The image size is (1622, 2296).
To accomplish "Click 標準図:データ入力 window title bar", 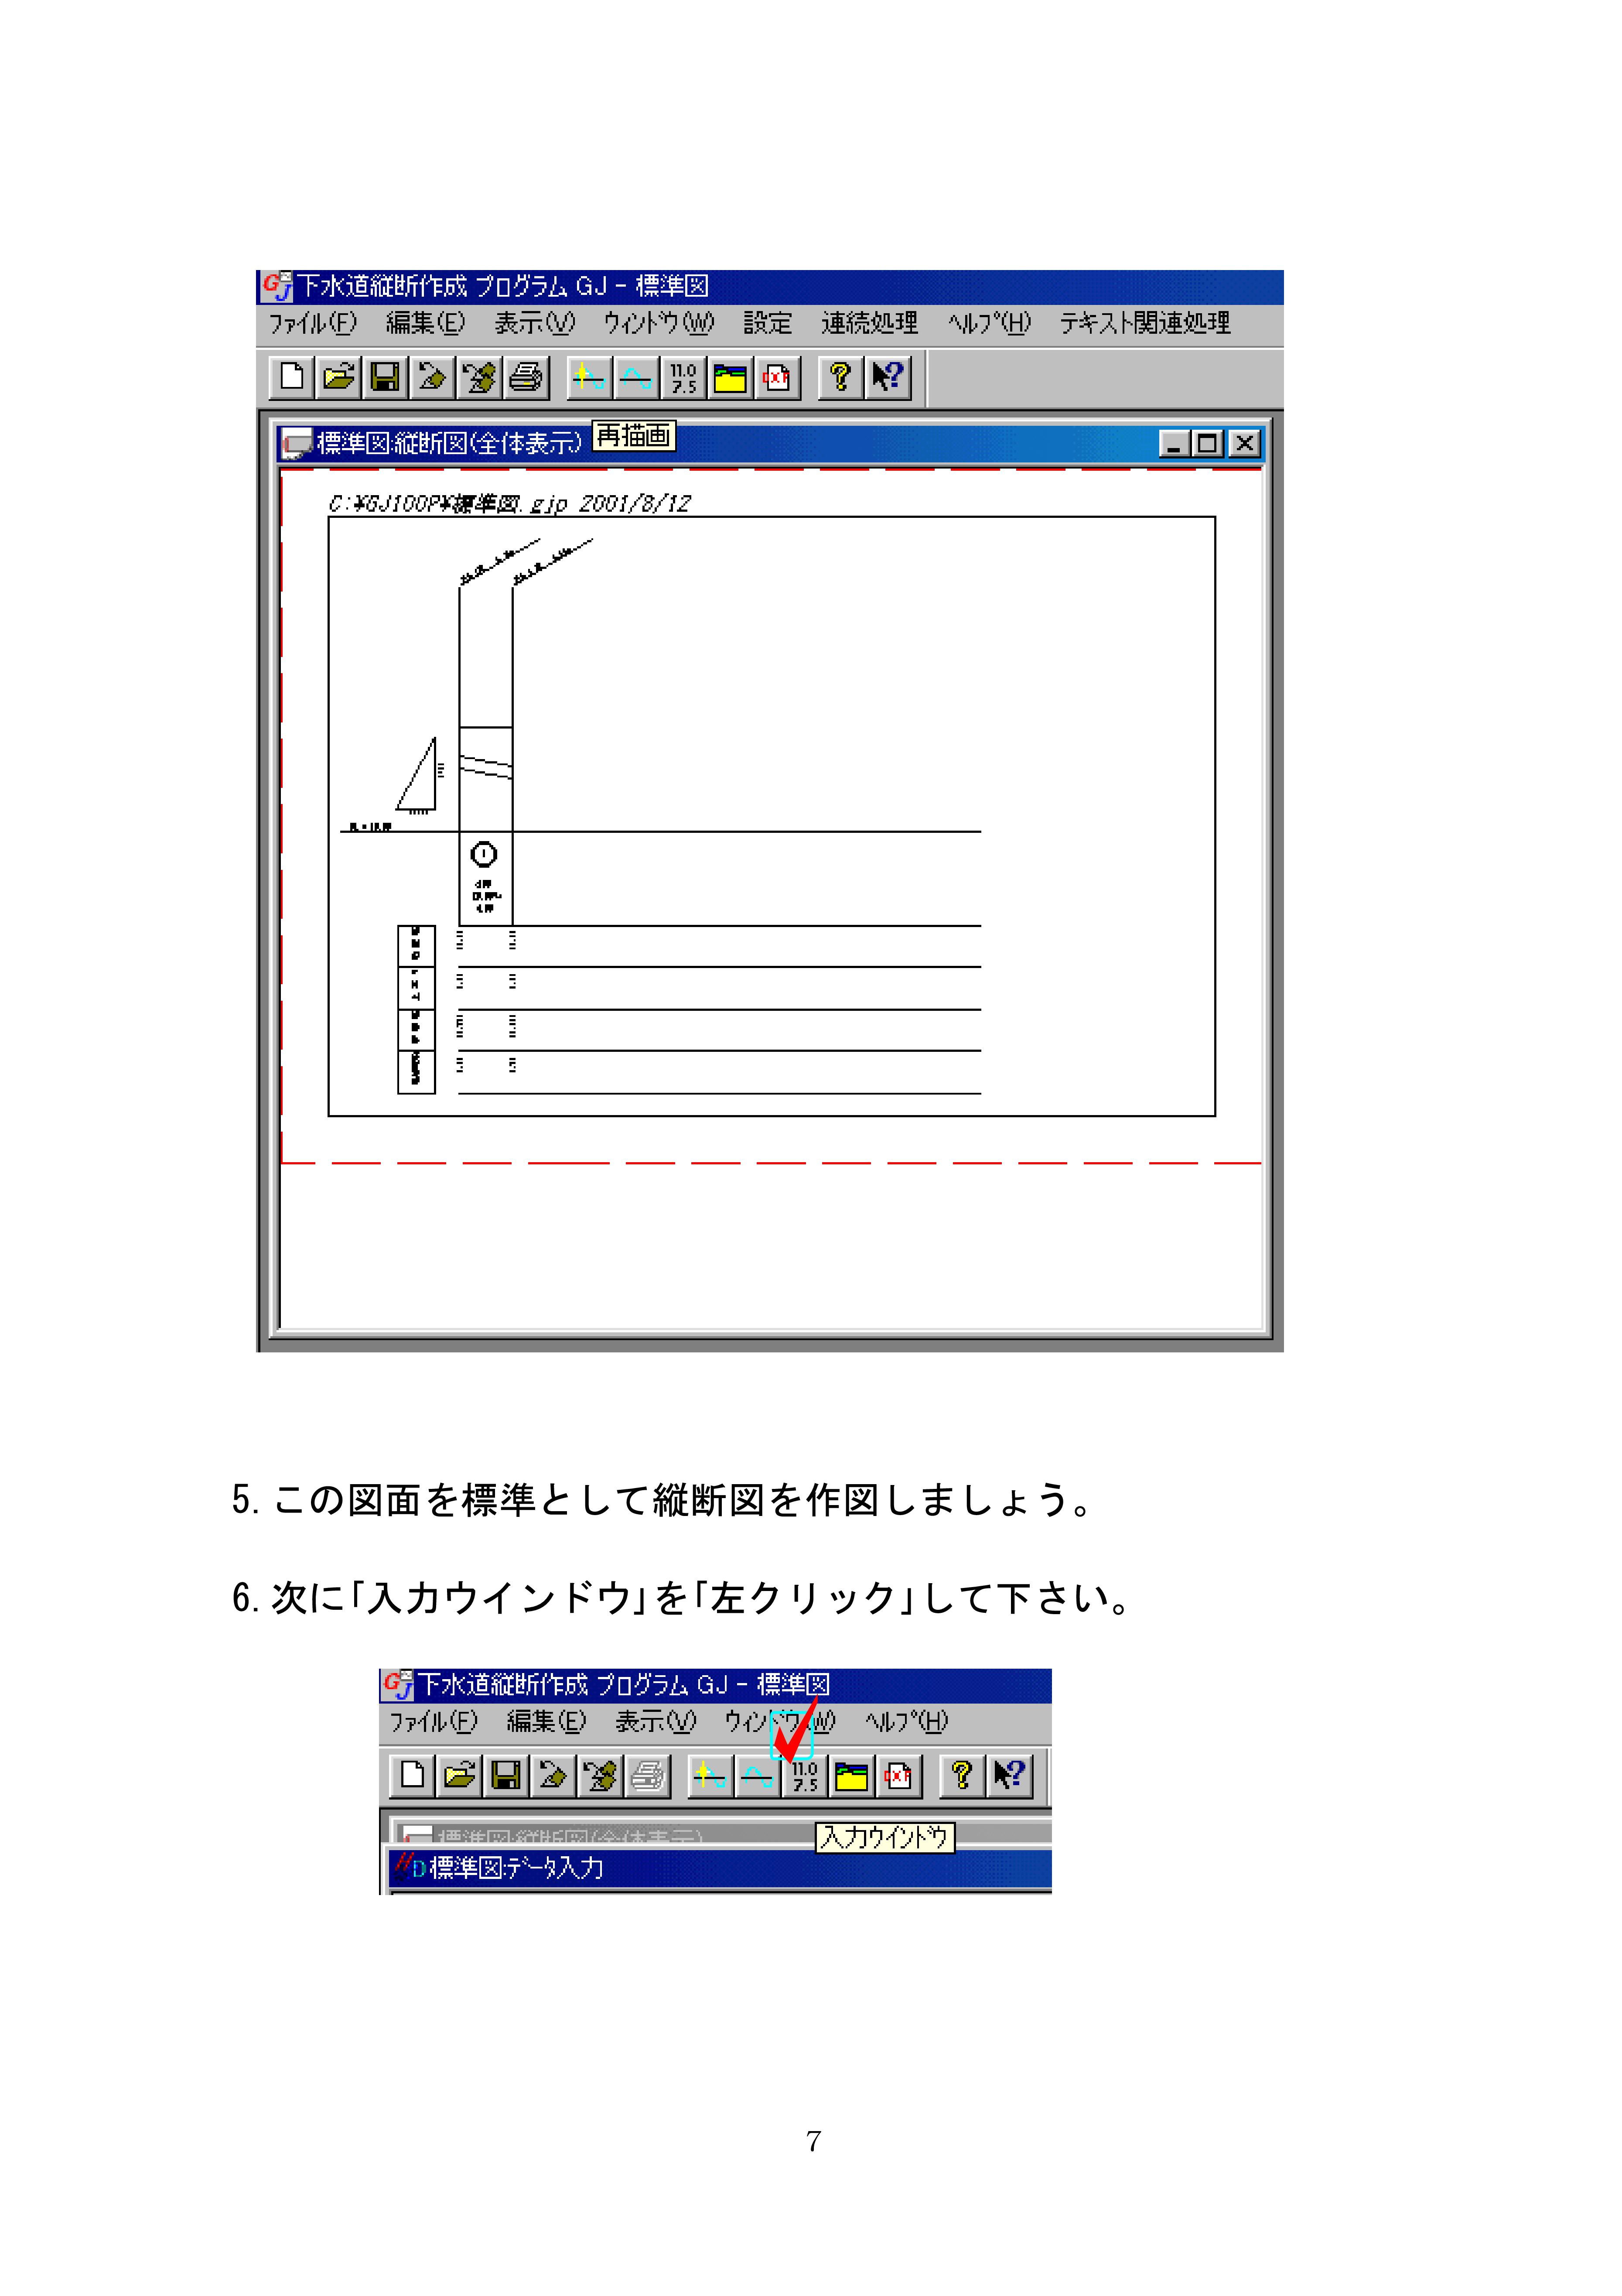I will tap(720, 1868).
